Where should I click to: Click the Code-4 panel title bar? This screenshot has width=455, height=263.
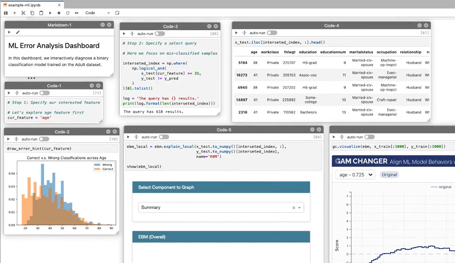click(x=331, y=26)
